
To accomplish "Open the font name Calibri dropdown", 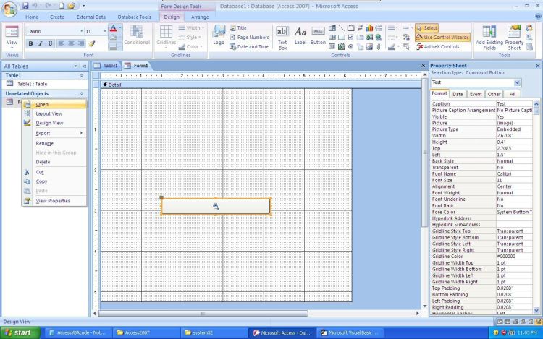I will pos(82,32).
